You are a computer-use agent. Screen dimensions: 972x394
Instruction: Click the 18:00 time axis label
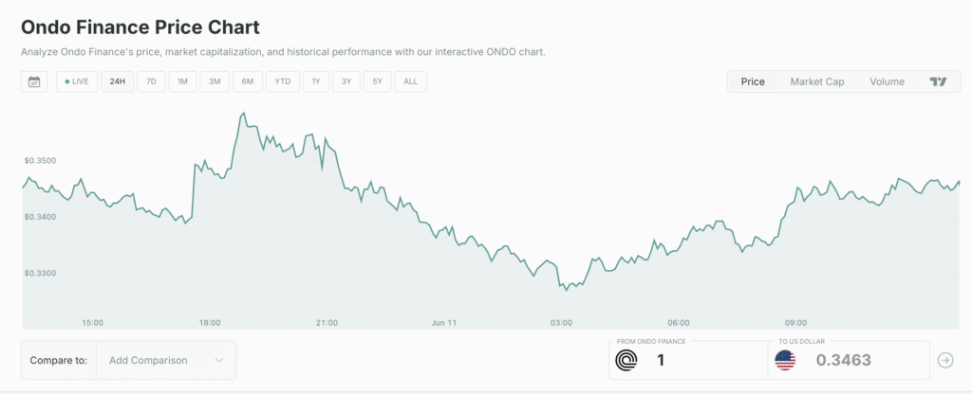(x=210, y=322)
